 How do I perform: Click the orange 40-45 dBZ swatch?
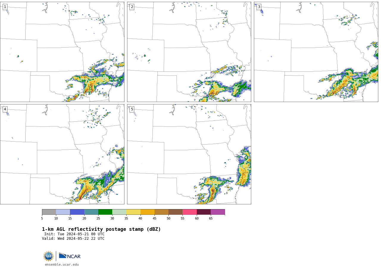147,212
